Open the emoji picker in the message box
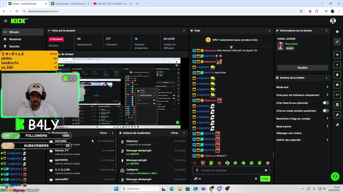343x193 pixels. pos(266,170)
